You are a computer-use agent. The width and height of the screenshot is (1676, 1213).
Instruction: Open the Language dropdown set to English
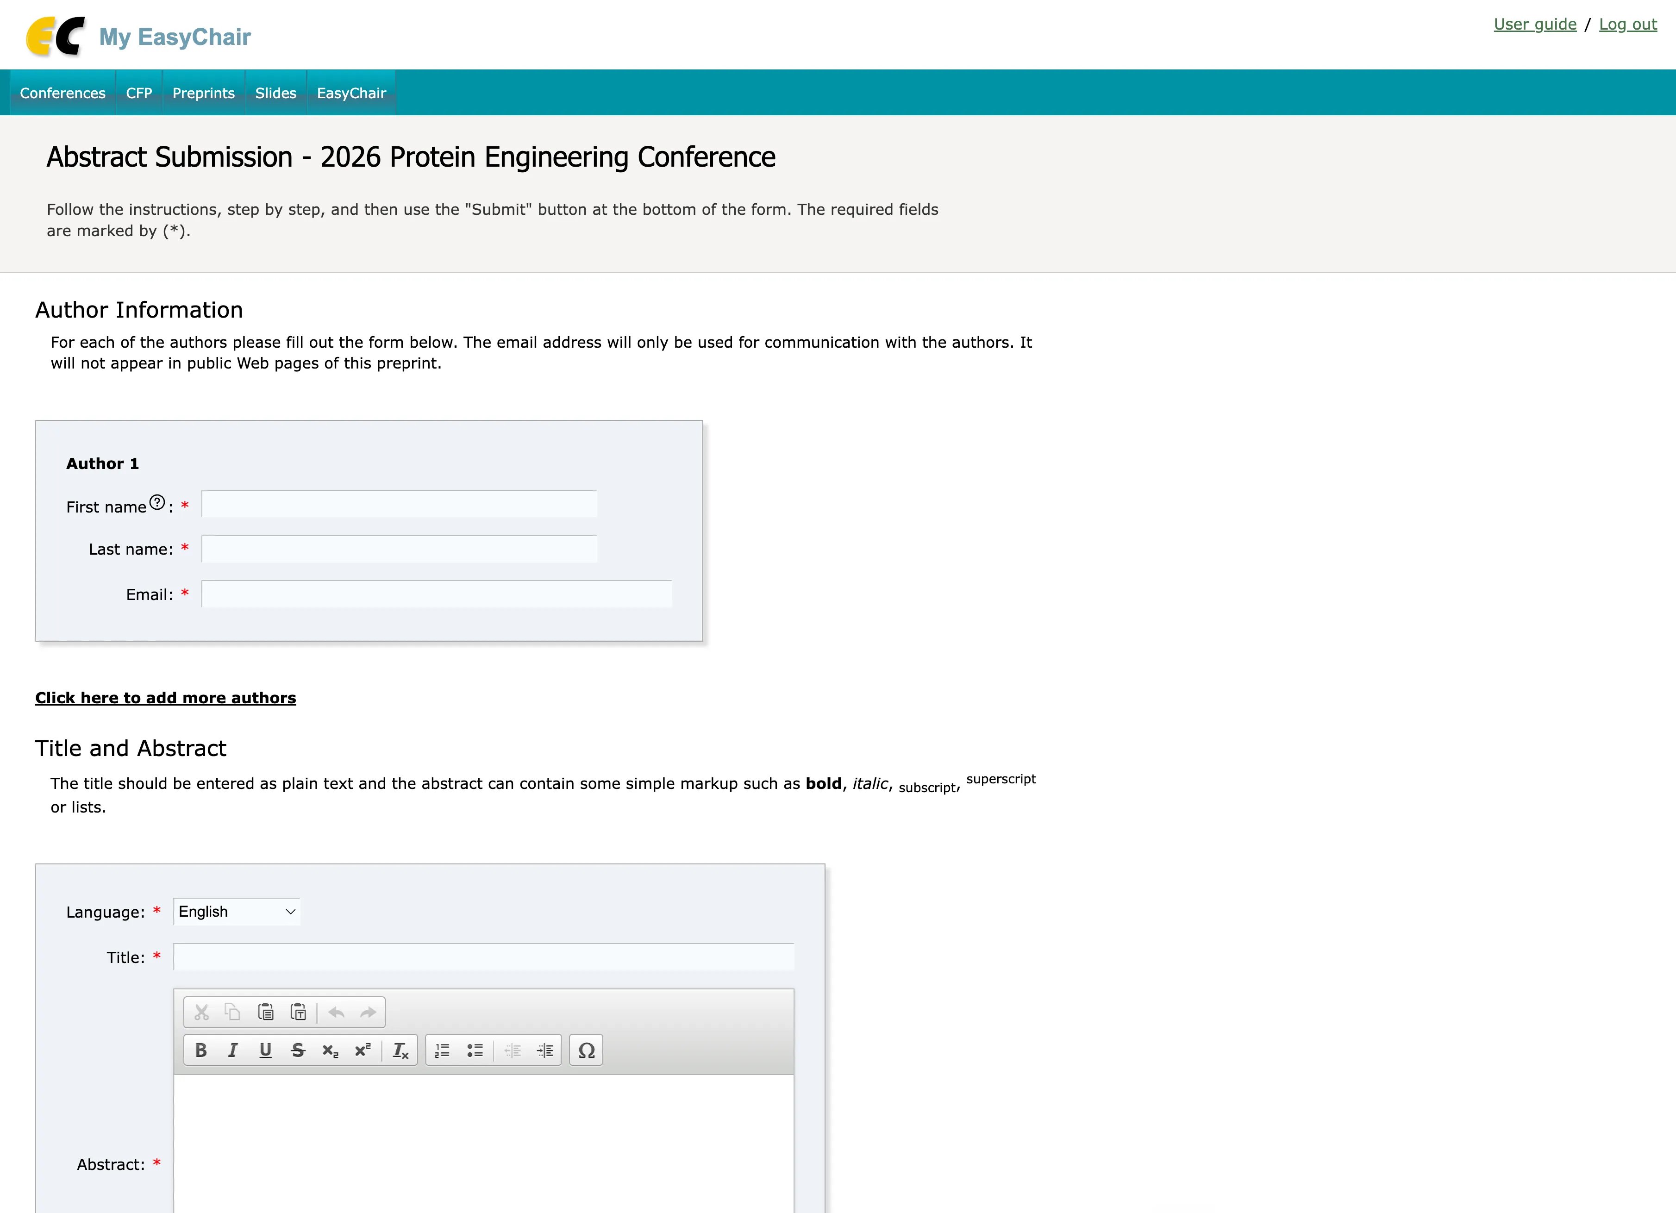[x=237, y=912]
